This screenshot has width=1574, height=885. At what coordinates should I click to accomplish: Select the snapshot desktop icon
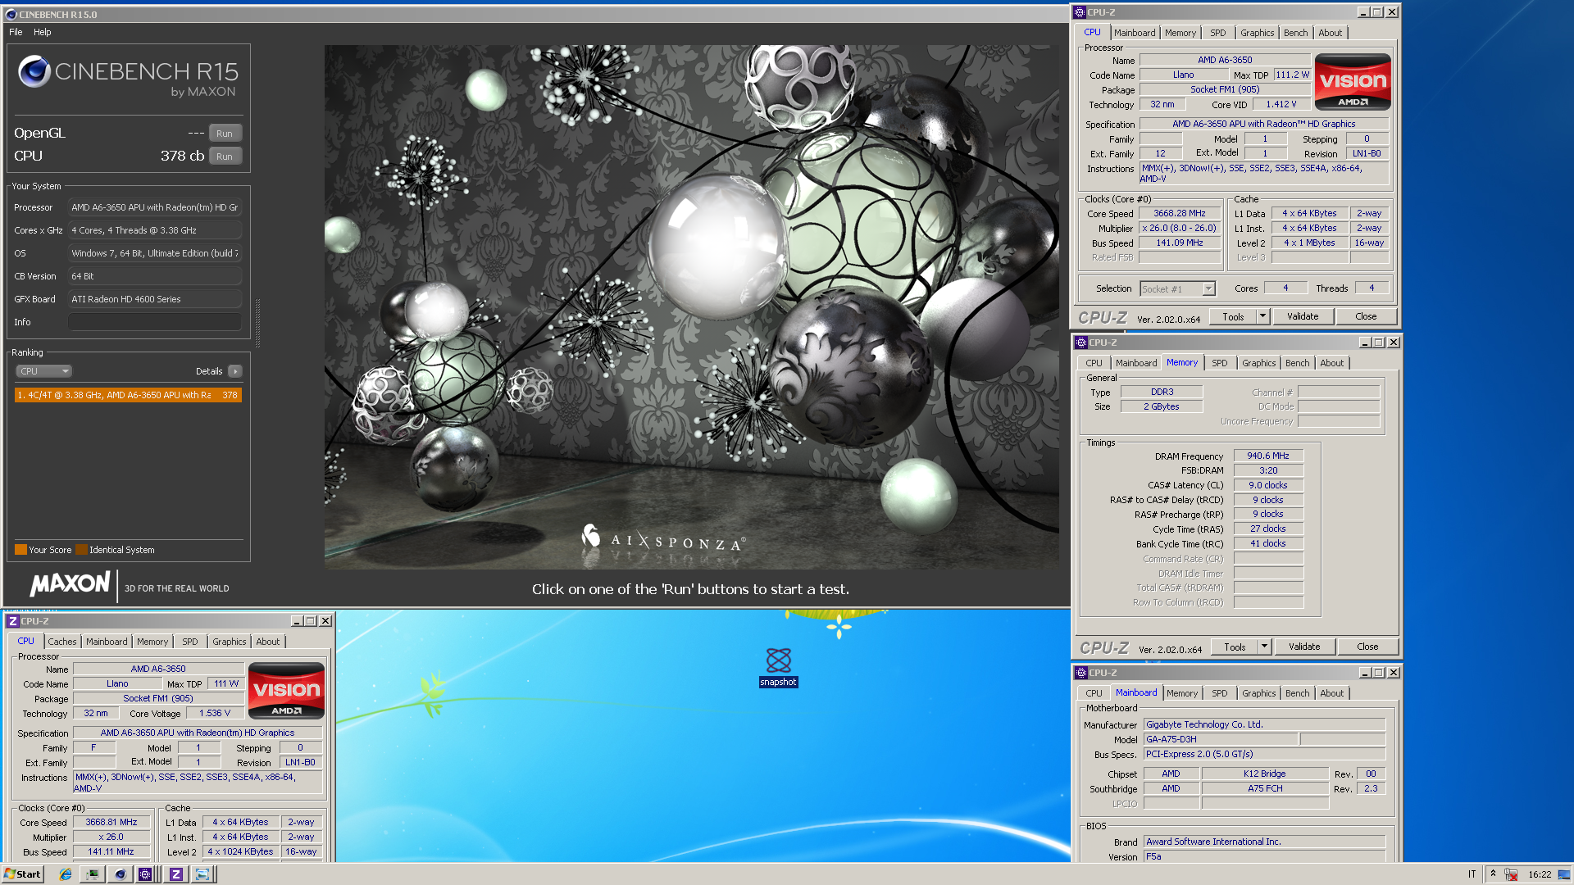(x=778, y=666)
